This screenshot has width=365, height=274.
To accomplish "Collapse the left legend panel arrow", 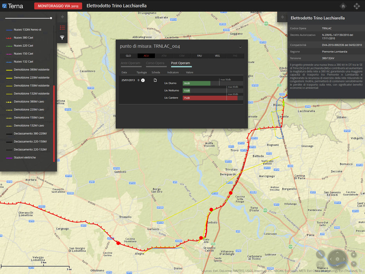I will [62, 17].
